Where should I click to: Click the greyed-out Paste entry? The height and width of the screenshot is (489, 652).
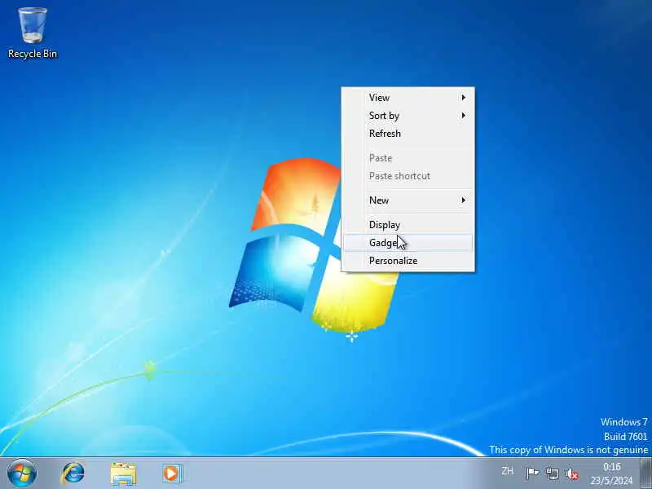[x=408, y=158]
